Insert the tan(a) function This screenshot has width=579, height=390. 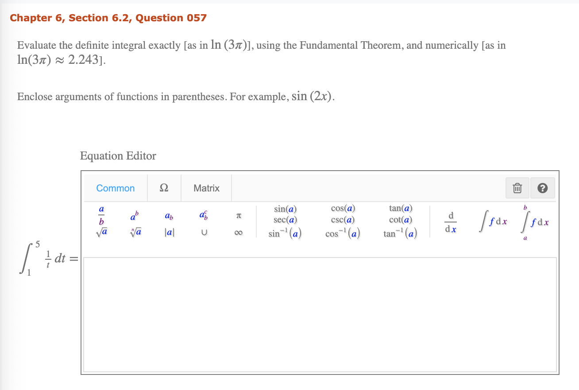point(400,208)
